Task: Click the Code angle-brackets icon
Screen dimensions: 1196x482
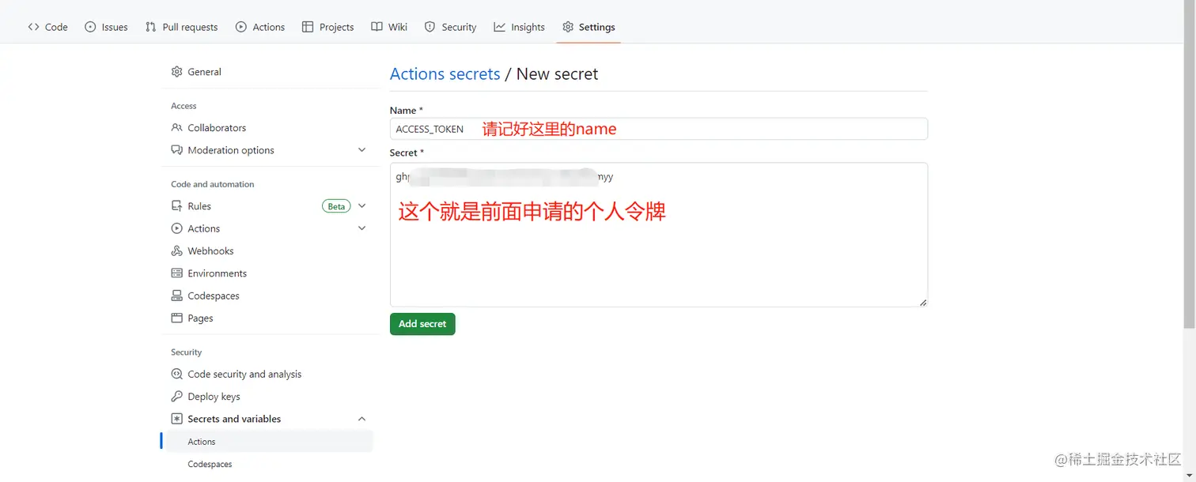Action: tap(33, 27)
